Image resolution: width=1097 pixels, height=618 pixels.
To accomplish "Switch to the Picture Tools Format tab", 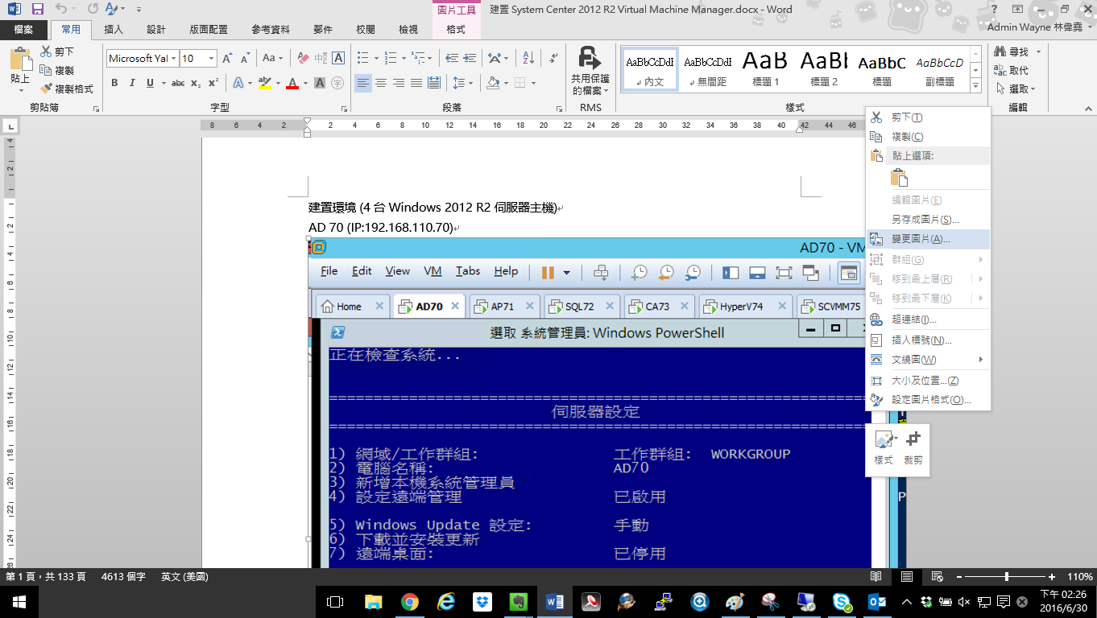I will coord(456,30).
